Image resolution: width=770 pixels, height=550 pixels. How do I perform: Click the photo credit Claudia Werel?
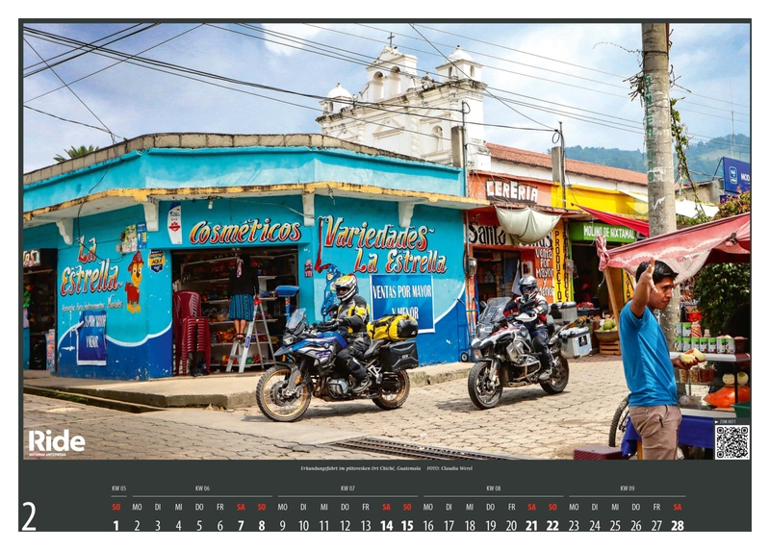(452, 467)
